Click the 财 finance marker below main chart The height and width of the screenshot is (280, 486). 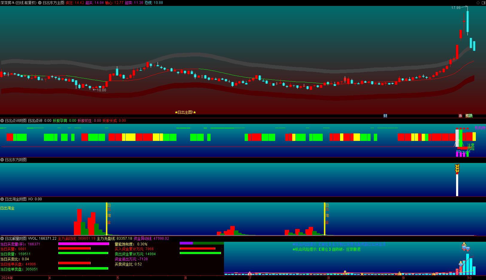pyautogui.click(x=385, y=116)
